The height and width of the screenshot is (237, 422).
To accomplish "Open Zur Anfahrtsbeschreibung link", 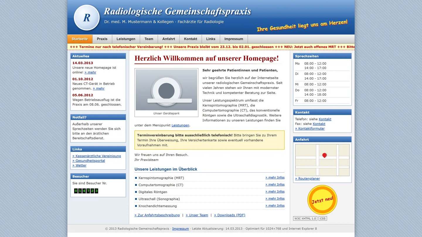I will point(157,215).
